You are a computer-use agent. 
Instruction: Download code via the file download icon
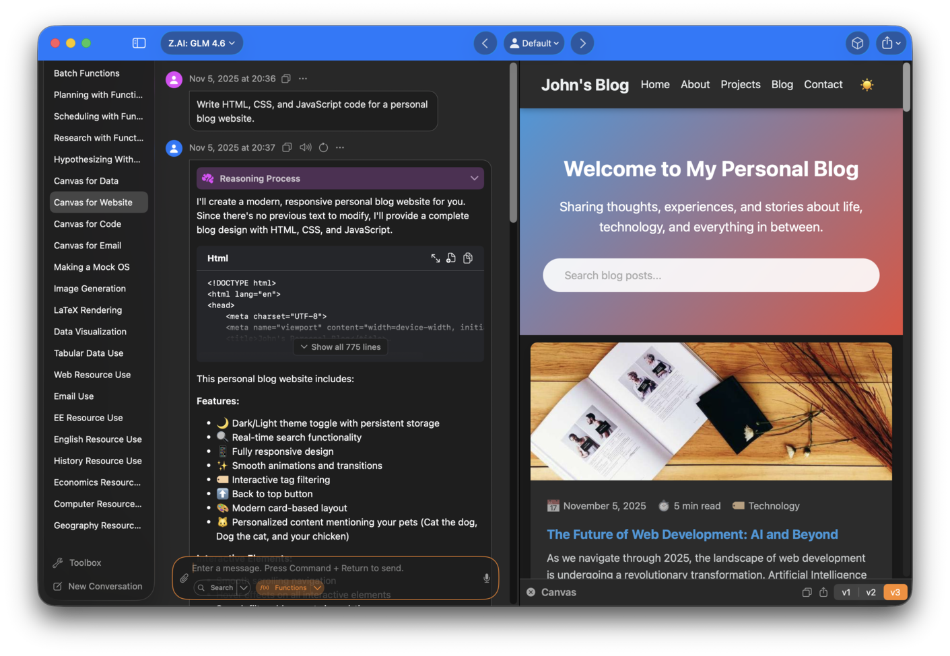tap(451, 258)
